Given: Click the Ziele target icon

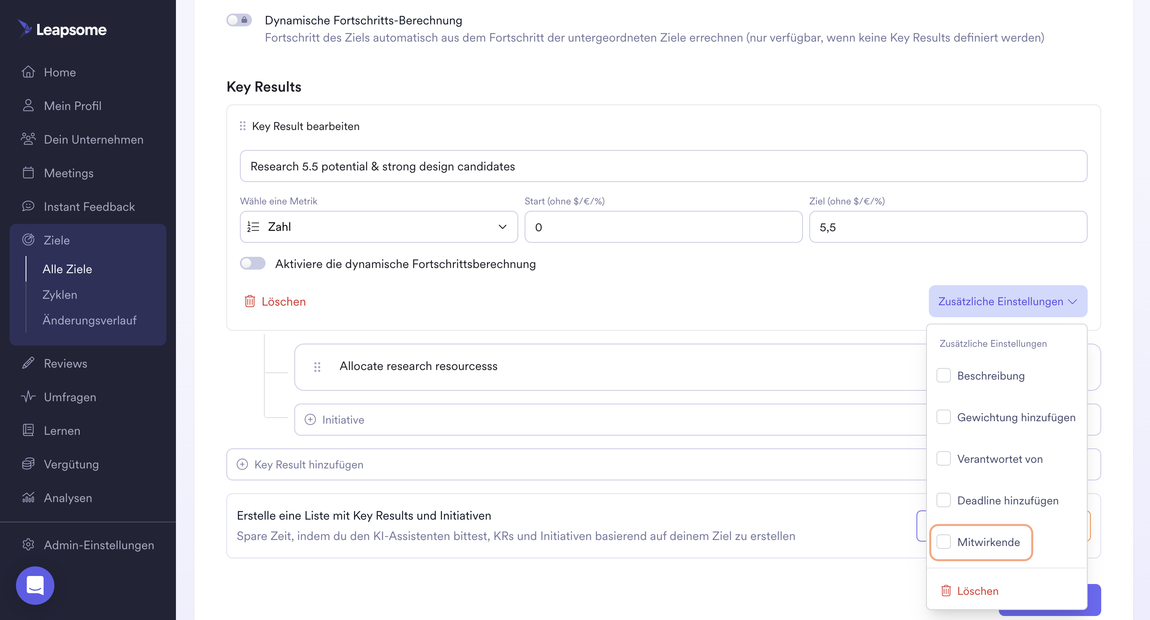Looking at the screenshot, I should pos(28,240).
